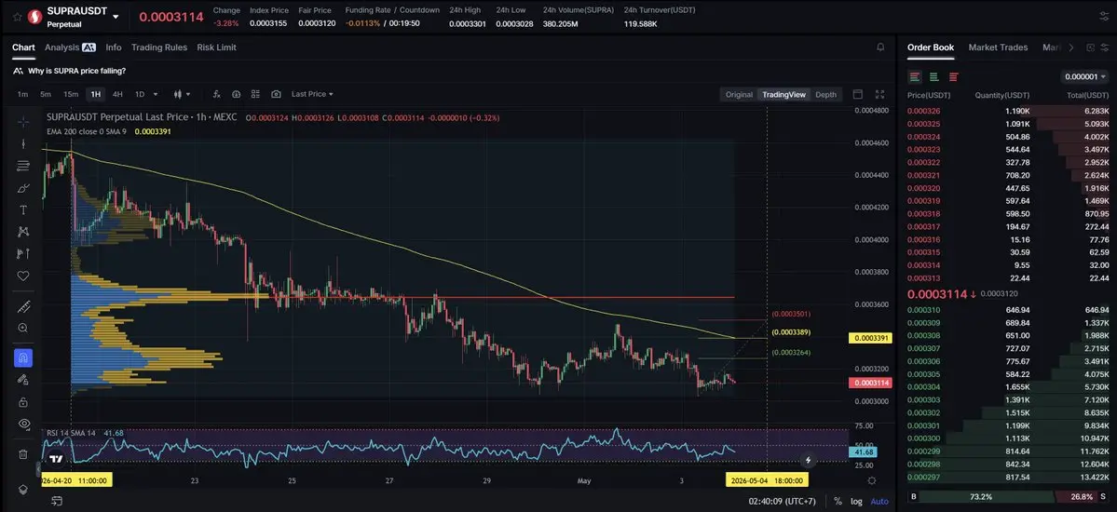This screenshot has width=1117, height=512.
Task: Open the Risk Limit tab
Action: (216, 47)
